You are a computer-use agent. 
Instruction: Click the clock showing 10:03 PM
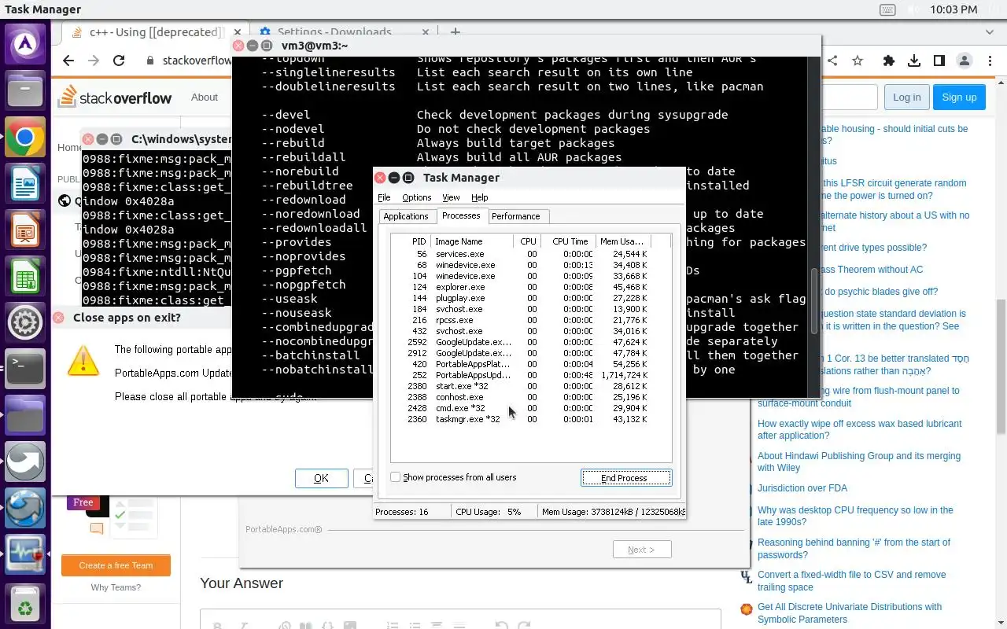point(954,9)
